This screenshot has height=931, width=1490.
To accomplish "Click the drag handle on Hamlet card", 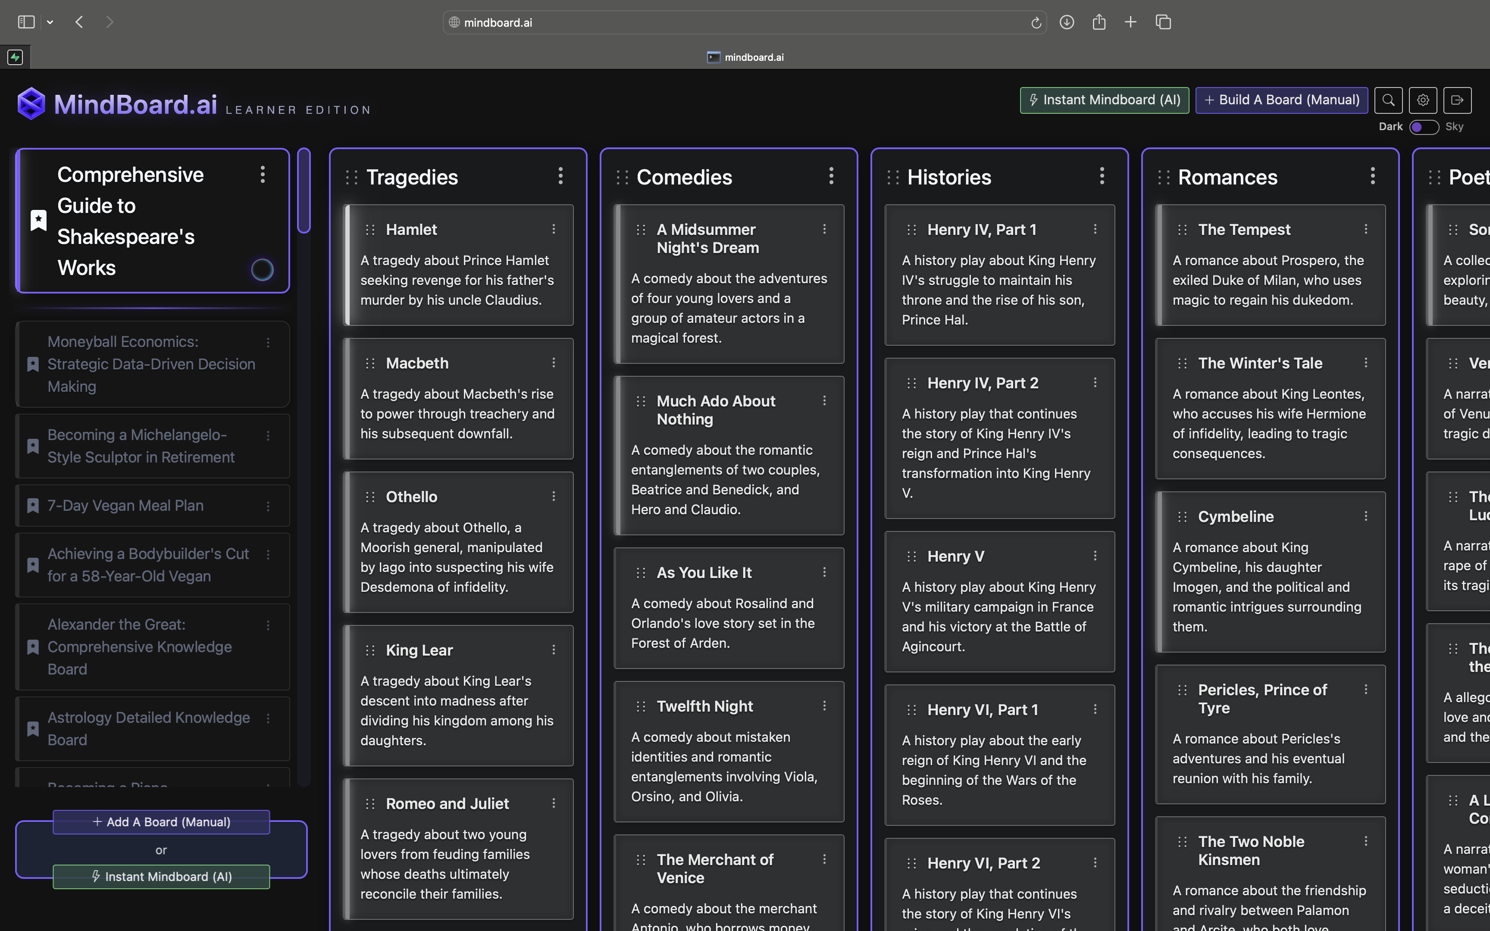I will [370, 230].
